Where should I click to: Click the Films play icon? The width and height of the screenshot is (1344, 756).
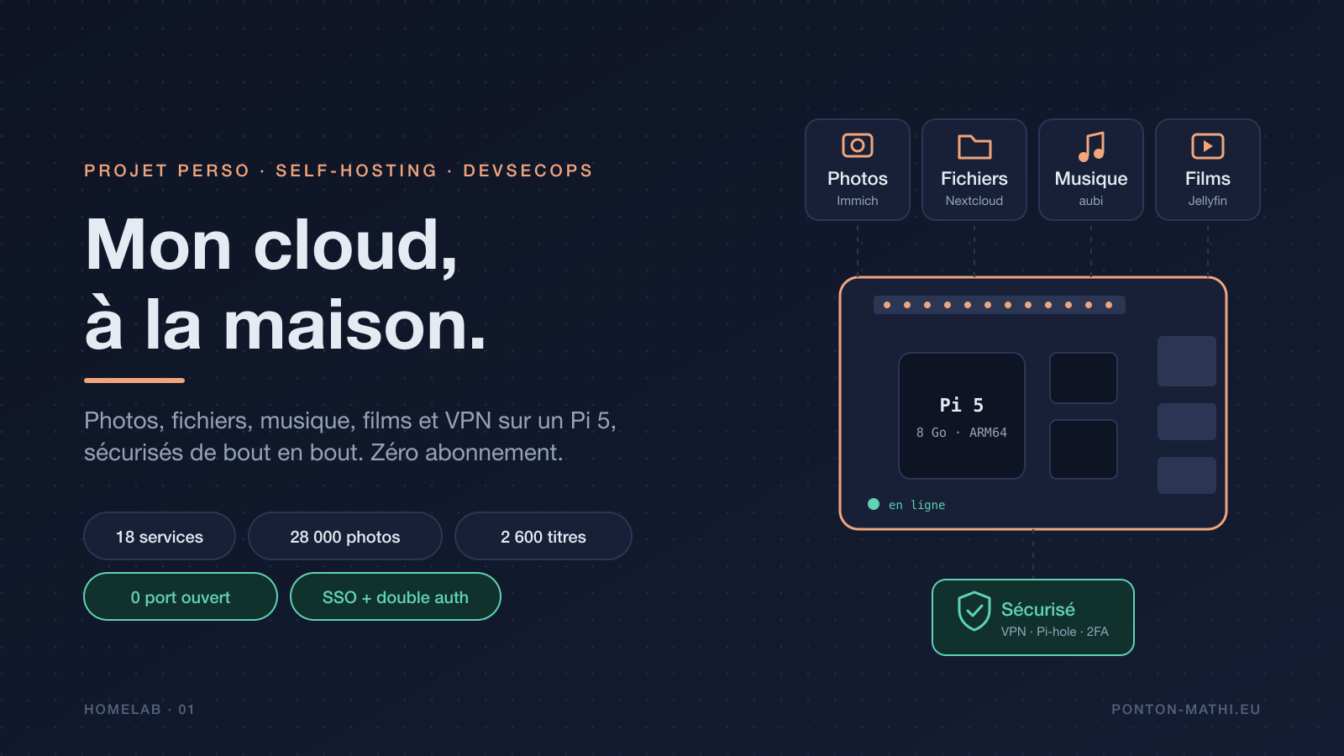(x=1208, y=146)
